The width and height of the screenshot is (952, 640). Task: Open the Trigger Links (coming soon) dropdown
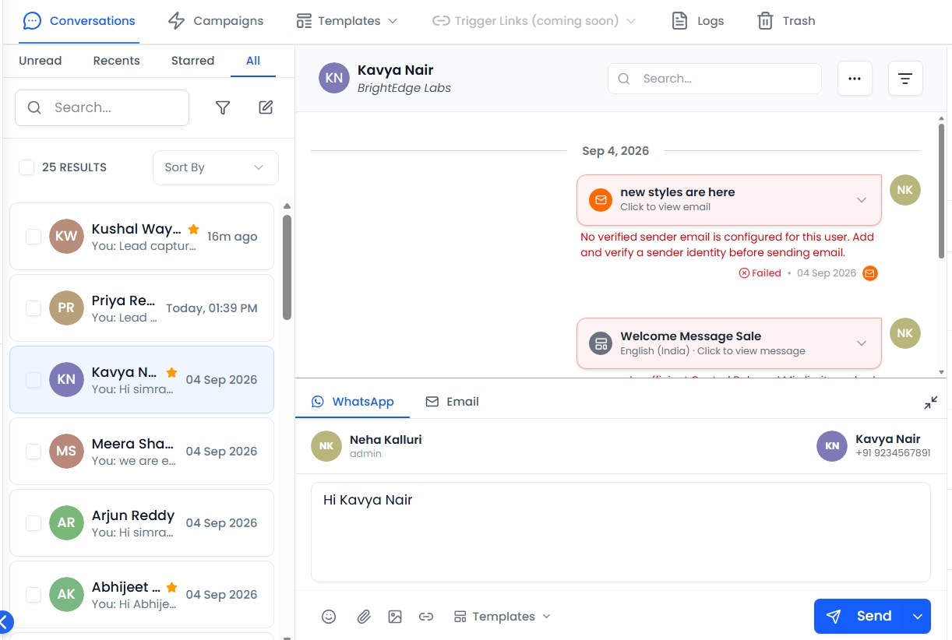pyautogui.click(x=534, y=21)
